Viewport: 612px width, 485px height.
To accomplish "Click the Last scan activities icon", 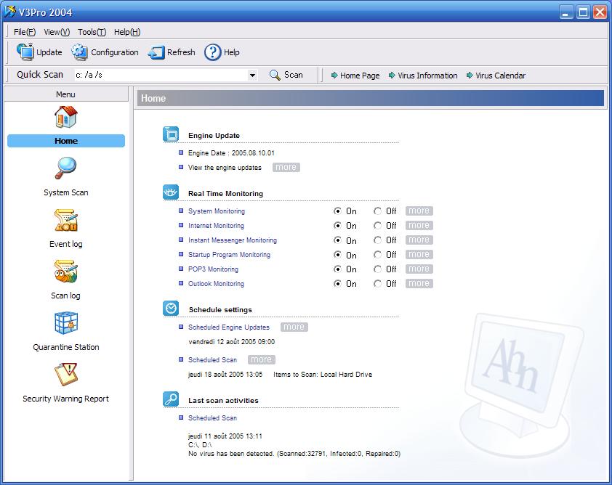I will point(171,399).
